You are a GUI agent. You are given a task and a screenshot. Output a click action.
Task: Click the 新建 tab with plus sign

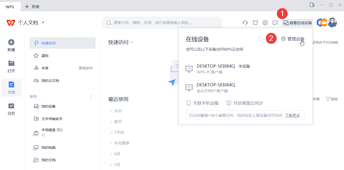click(32, 7)
